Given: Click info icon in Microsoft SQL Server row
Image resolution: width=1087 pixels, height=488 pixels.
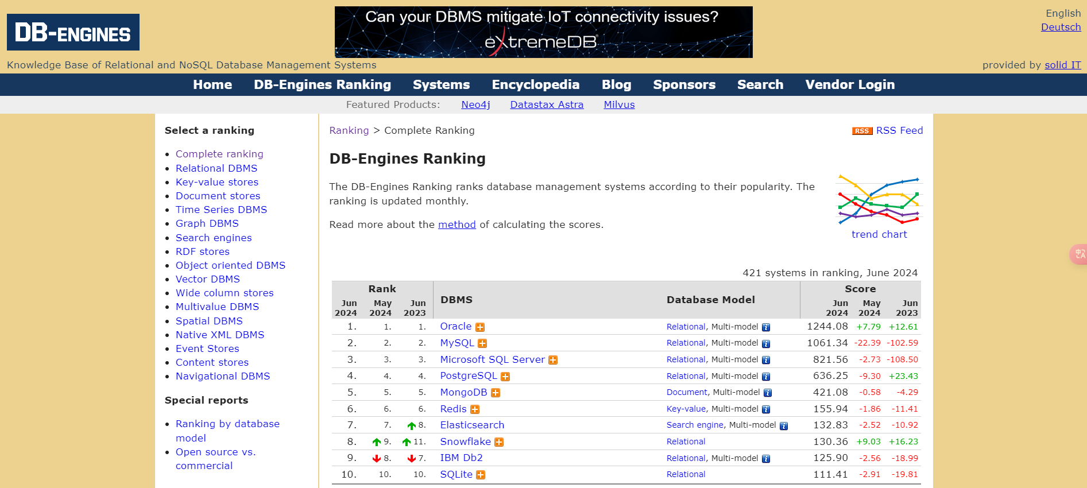Looking at the screenshot, I should [x=766, y=360].
